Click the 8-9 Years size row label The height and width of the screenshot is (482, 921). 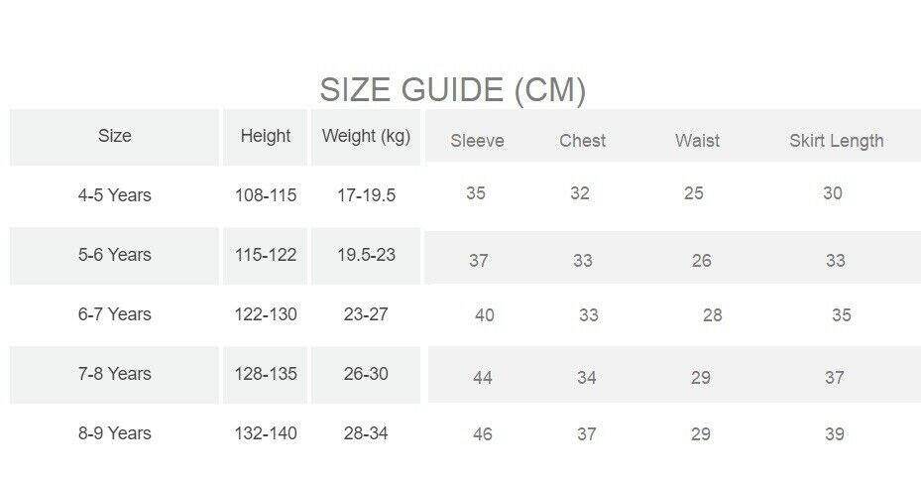[x=115, y=433]
